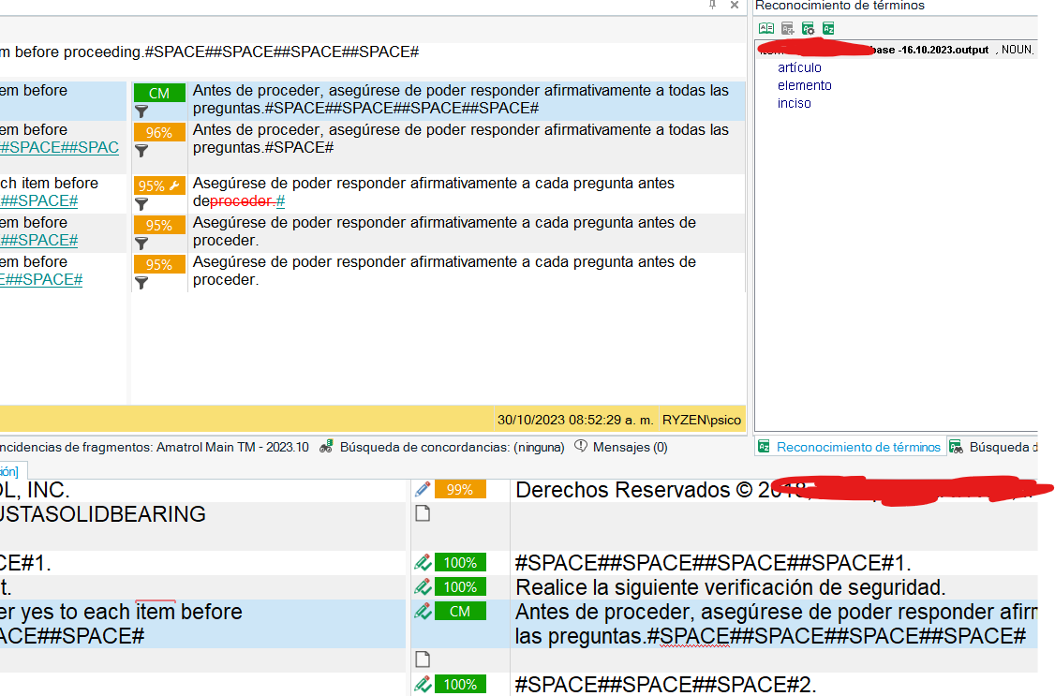
Task: Select the term inciso
Action: (x=794, y=103)
